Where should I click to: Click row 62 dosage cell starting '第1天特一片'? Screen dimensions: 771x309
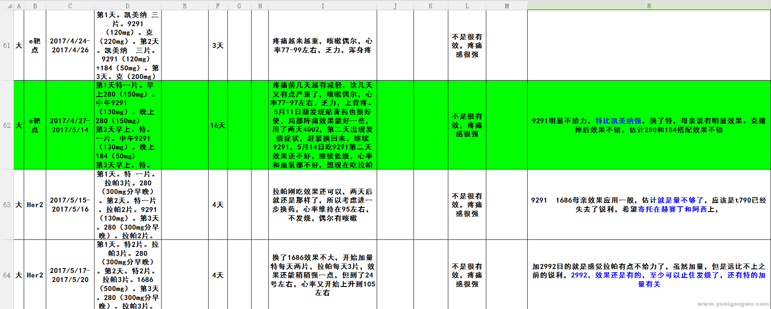click(x=128, y=125)
